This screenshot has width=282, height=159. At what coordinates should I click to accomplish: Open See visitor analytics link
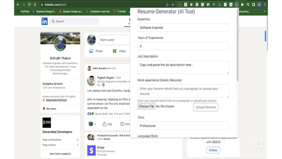point(60,154)
